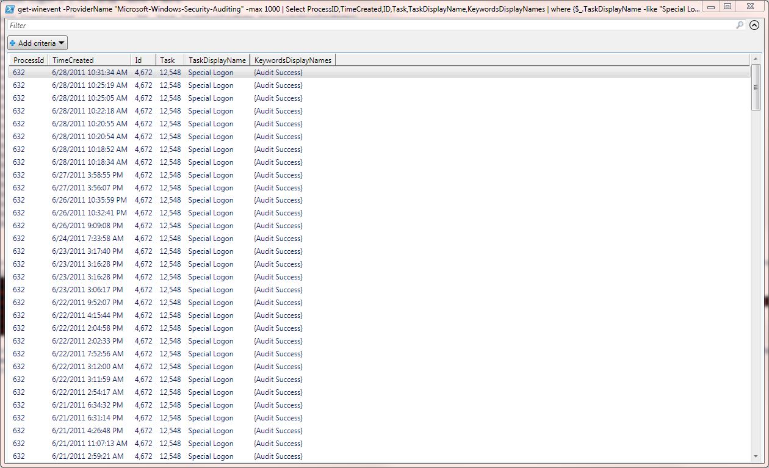This screenshot has width=769, height=468.
Task: Click the restore window icon
Action: pos(729,7)
